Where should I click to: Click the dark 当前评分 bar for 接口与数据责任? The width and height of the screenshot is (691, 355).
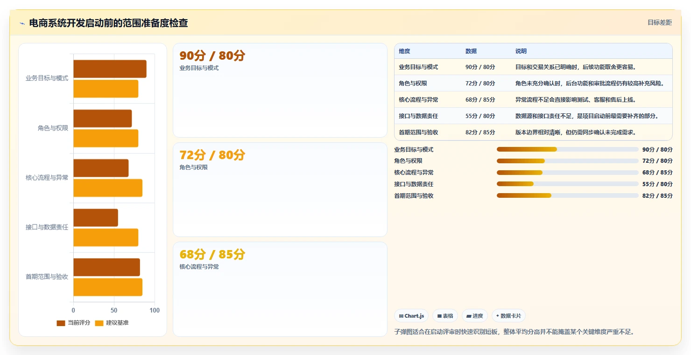pos(96,218)
